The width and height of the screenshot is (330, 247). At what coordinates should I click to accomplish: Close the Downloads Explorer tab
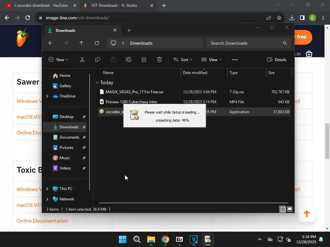115,30
